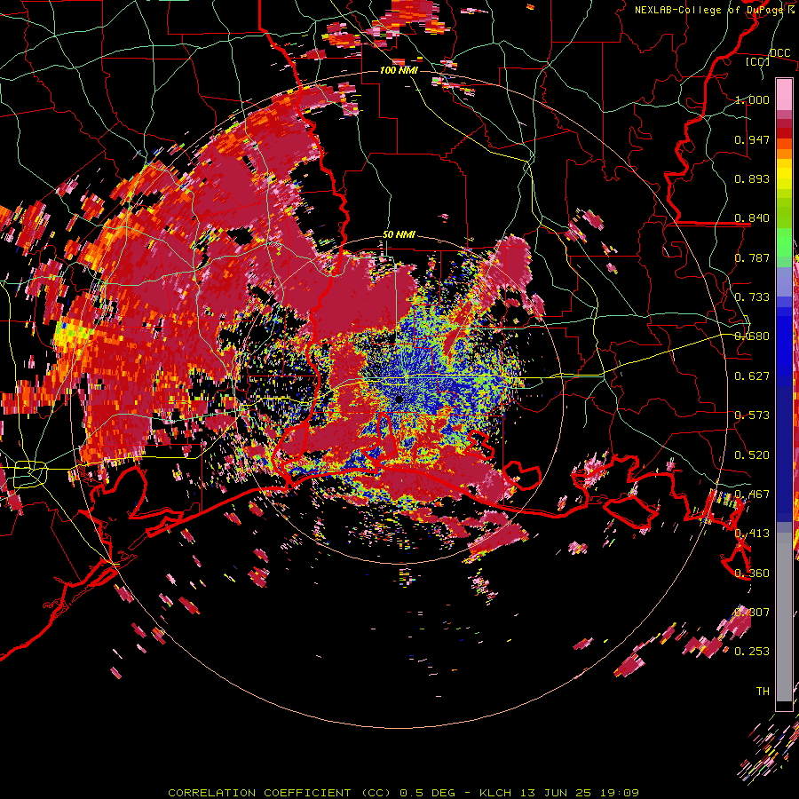Click the light pink top segment of the color bar
This screenshot has height=799, width=799.
(784, 94)
